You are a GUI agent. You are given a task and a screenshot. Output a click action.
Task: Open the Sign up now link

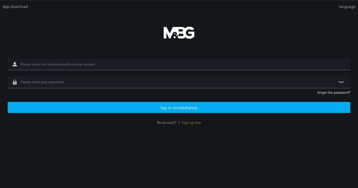pos(191,122)
